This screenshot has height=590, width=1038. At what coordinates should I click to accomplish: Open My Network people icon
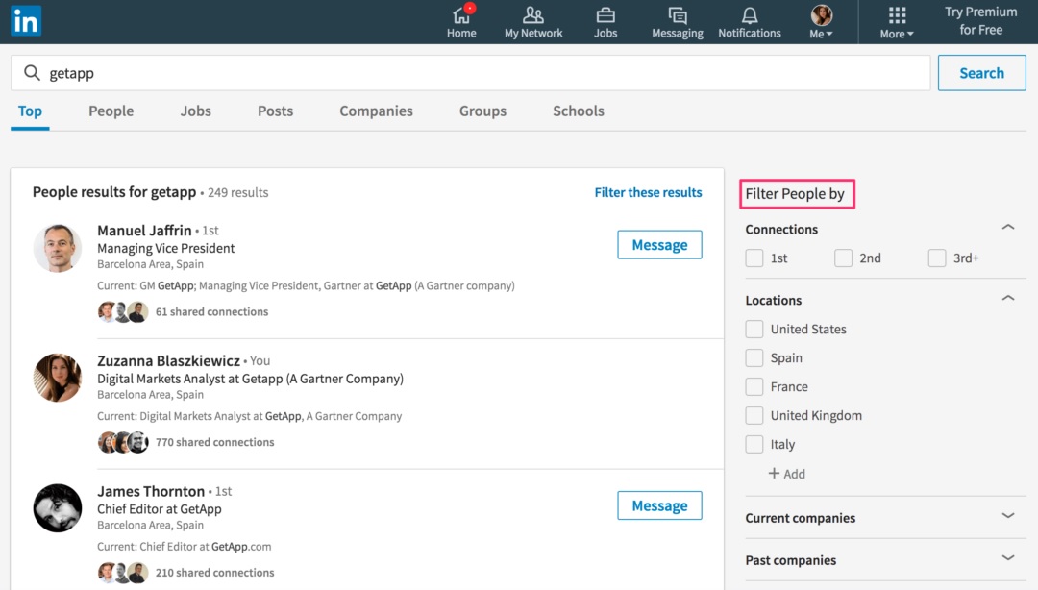(x=532, y=14)
